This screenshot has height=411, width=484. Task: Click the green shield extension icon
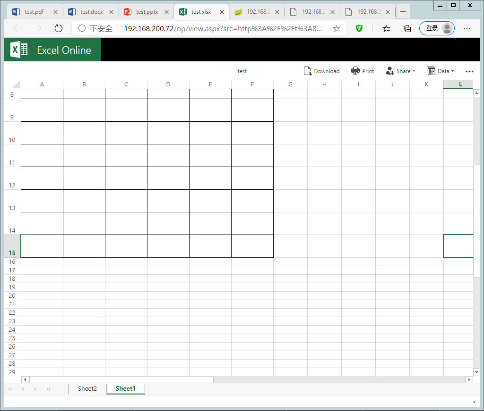pos(359,28)
